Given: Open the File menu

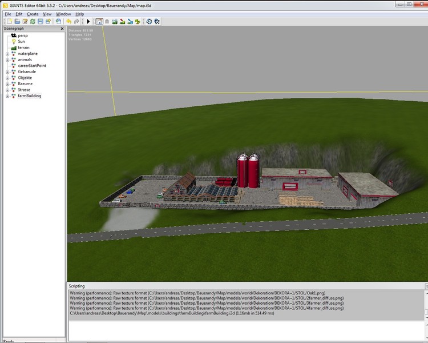Looking at the screenshot, I should point(8,14).
